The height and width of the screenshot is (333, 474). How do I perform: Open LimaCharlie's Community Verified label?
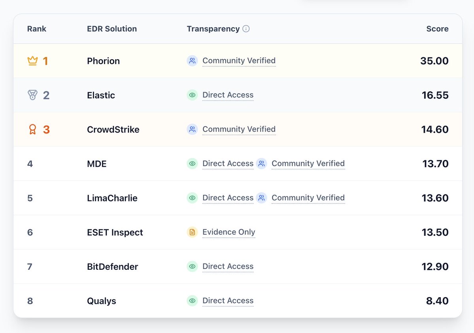pos(308,198)
